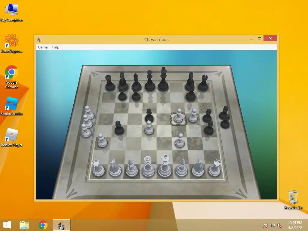
Task: Click the black pawn on d5
Action: [x=149, y=115]
